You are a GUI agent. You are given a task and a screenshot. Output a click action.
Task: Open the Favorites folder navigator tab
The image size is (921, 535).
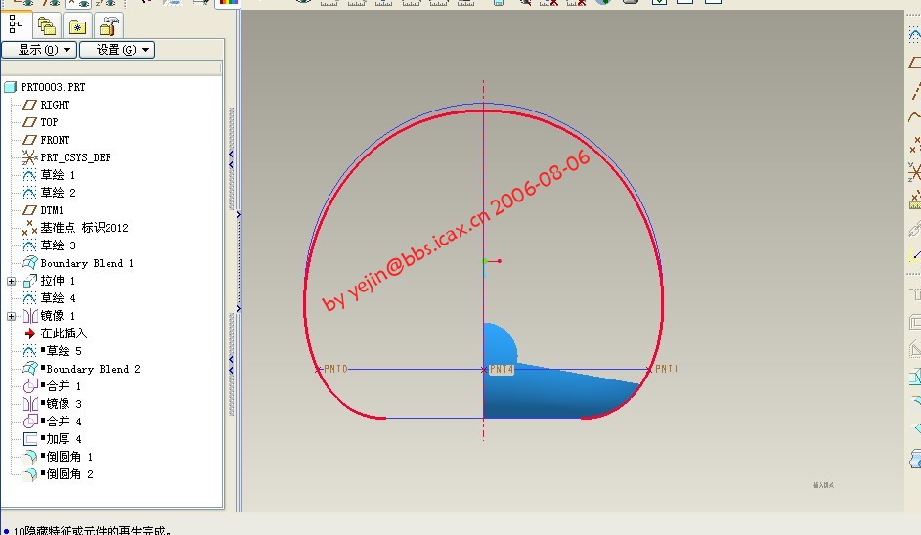coord(77,26)
